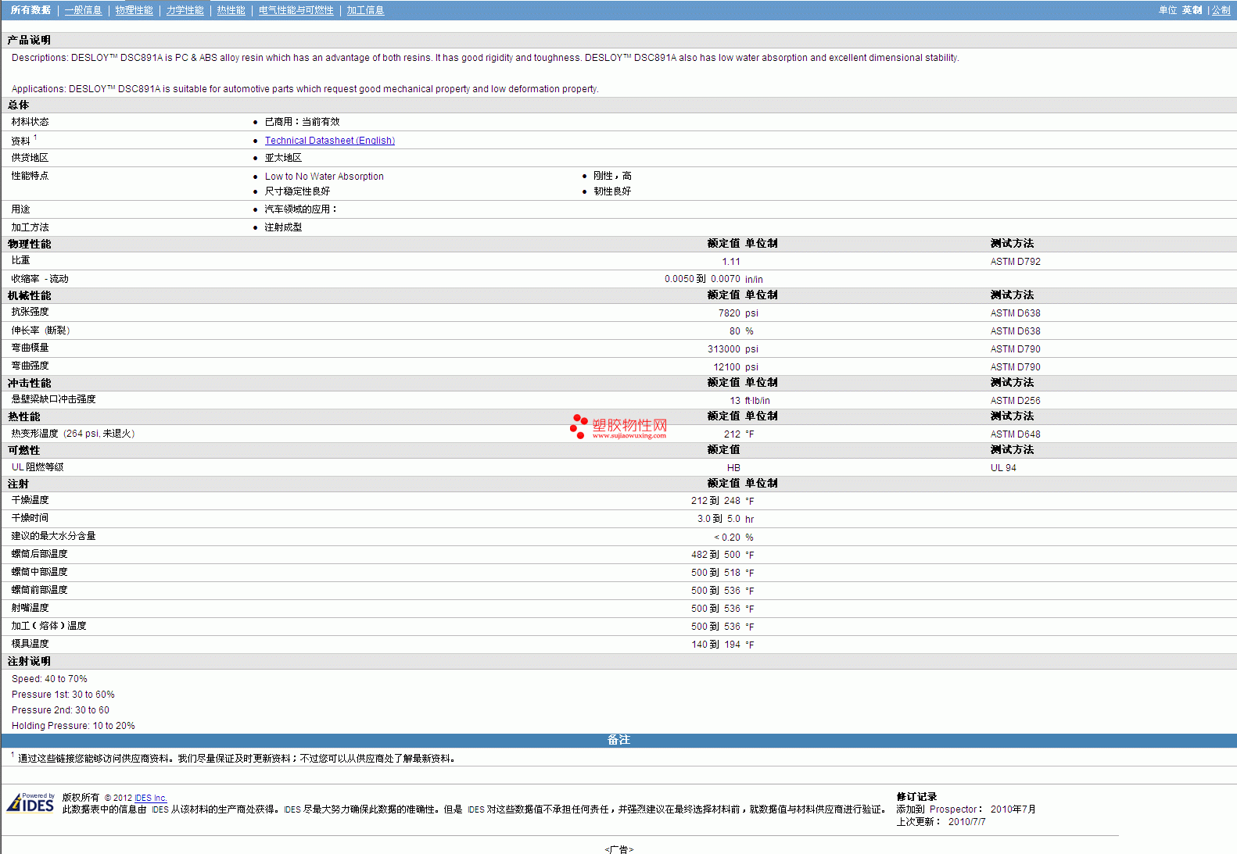Switch to the 一般信息 tab
The width and height of the screenshot is (1237, 854).
(84, 10)
